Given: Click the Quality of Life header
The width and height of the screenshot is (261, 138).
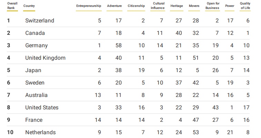Looking at the screenshot, I should pyautogui.click(x=245, y=6).
